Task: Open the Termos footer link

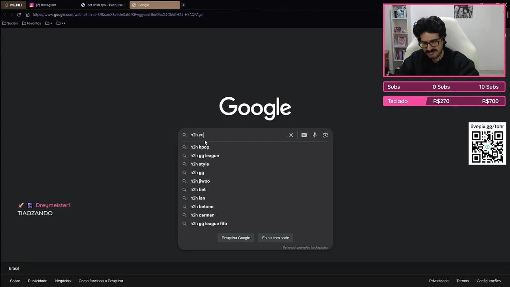Action: (463, 281)
